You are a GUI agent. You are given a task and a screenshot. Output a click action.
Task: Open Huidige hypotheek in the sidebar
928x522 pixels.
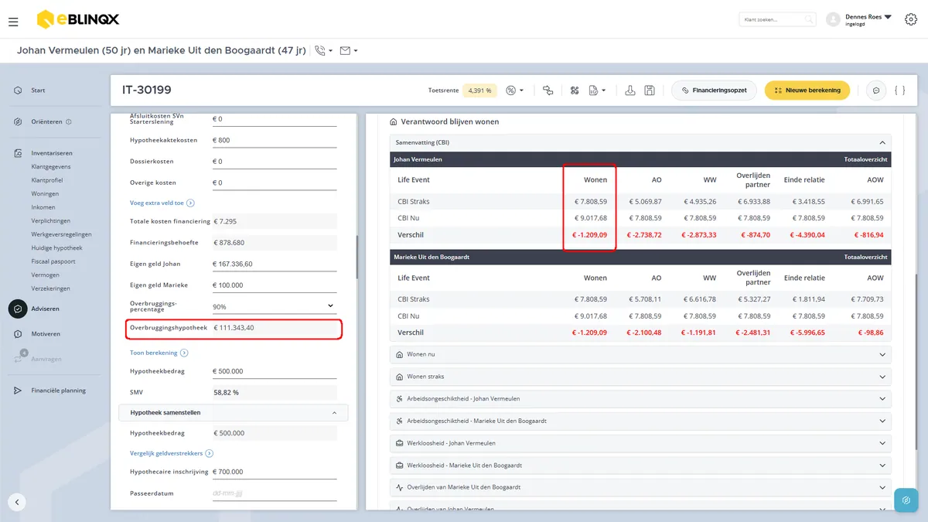pos(56,248)
